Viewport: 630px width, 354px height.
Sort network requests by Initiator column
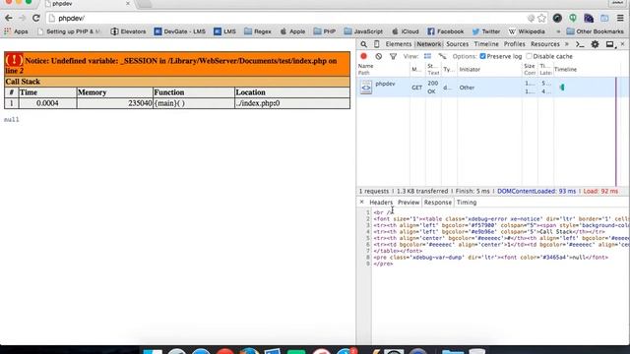(x=490, y=70)
